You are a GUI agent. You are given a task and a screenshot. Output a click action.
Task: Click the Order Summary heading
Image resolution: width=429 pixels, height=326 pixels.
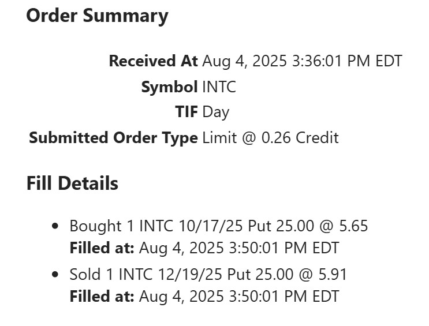click(x=97, y=16)
